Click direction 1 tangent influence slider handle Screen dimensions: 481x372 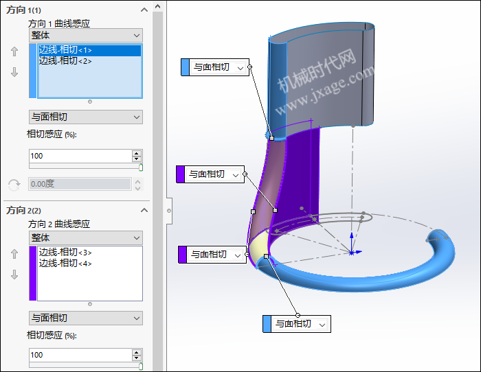tap(141, 167)
